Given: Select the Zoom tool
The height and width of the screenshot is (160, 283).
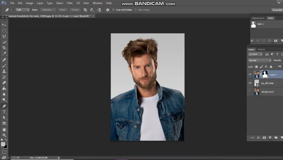Looking at the screenshot, I should 4,135.
